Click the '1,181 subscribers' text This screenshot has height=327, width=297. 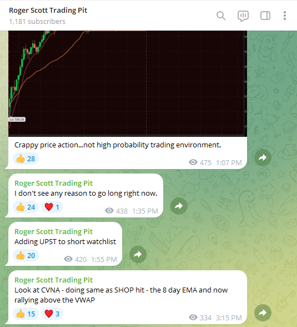(x=37, y=22)
